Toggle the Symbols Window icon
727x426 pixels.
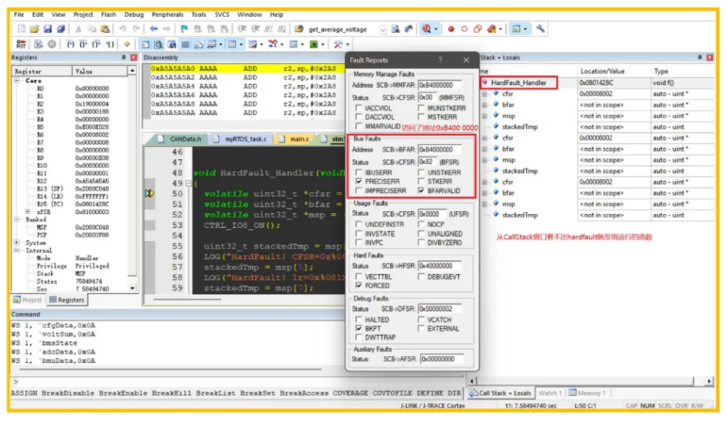(172, 44)
